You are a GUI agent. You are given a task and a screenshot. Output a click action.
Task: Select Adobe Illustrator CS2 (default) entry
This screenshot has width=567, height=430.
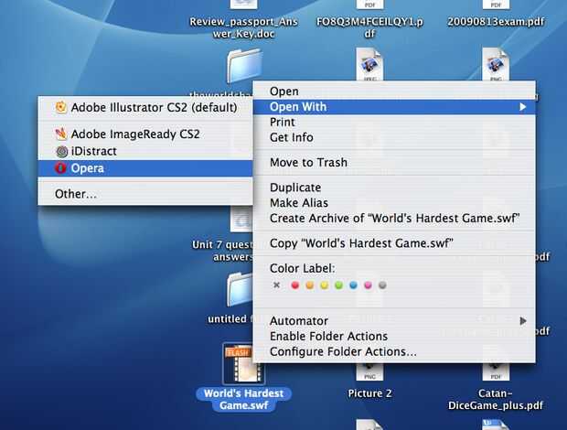(145, 107)
